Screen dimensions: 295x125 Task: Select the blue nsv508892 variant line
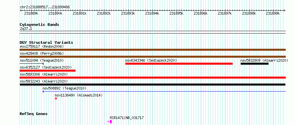[x=164, y=92]
